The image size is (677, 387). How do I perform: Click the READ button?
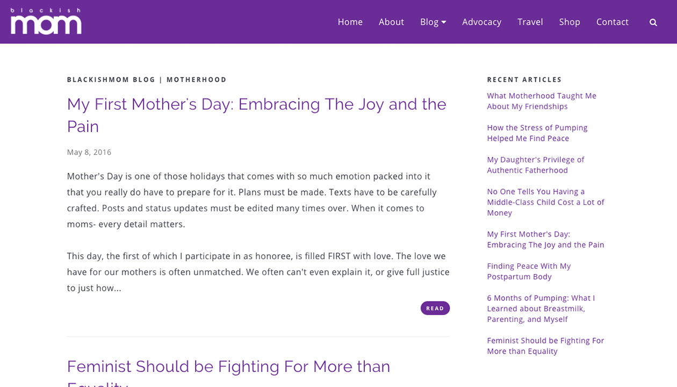click(435, 308)
